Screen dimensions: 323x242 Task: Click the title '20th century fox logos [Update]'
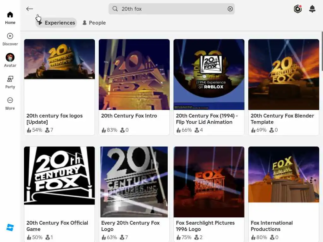55,119
